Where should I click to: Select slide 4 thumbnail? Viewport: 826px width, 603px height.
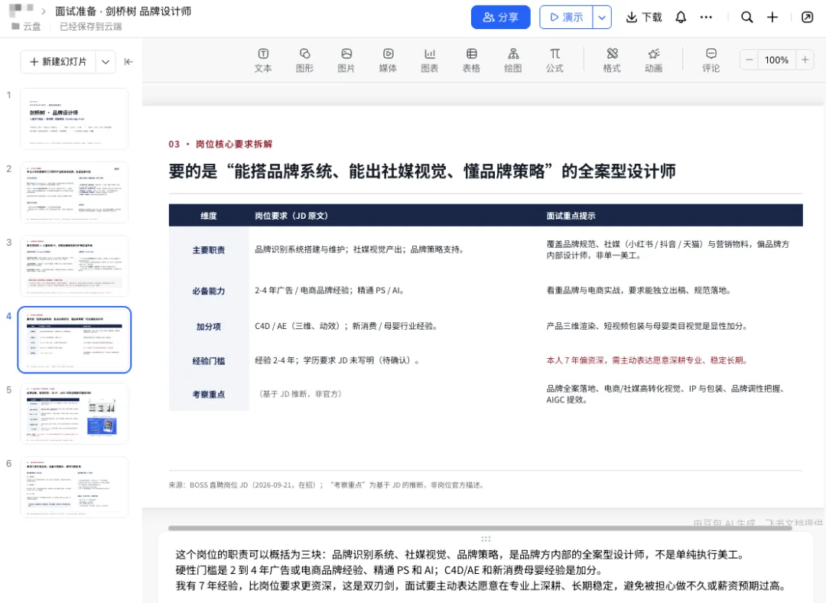coord(74,340)
